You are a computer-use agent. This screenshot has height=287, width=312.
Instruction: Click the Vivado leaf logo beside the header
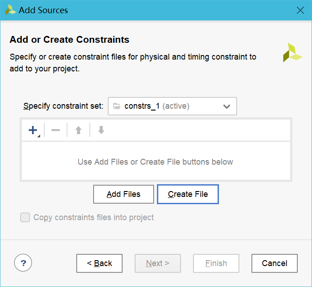point(292,53)
